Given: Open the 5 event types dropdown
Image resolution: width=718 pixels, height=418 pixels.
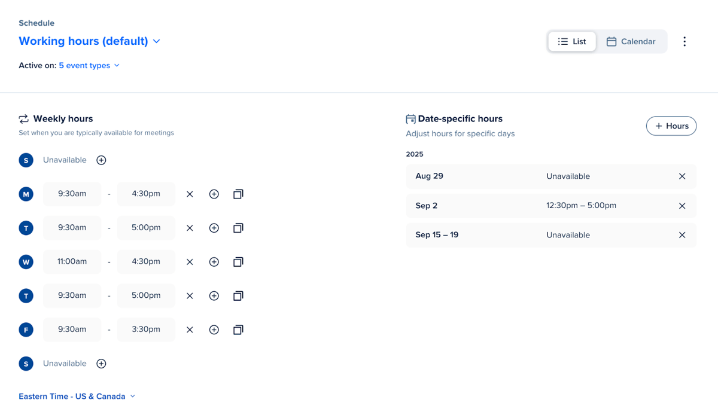Looking at the screenshot, I should point(89,65).
